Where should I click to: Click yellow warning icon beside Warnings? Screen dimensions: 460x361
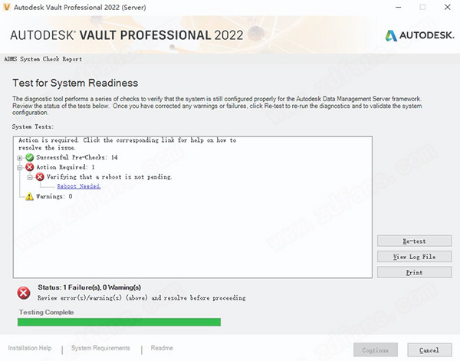pyautogui.click(x=29, y=196)
